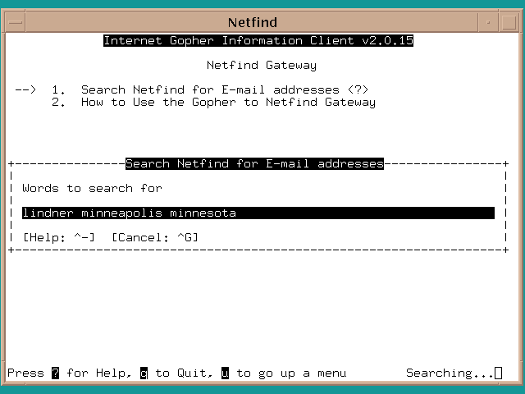Click the 'lindner minneapolis minnesota' search field

pos(258,213)
